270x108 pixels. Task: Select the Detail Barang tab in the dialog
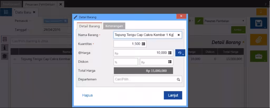[89, 26]
